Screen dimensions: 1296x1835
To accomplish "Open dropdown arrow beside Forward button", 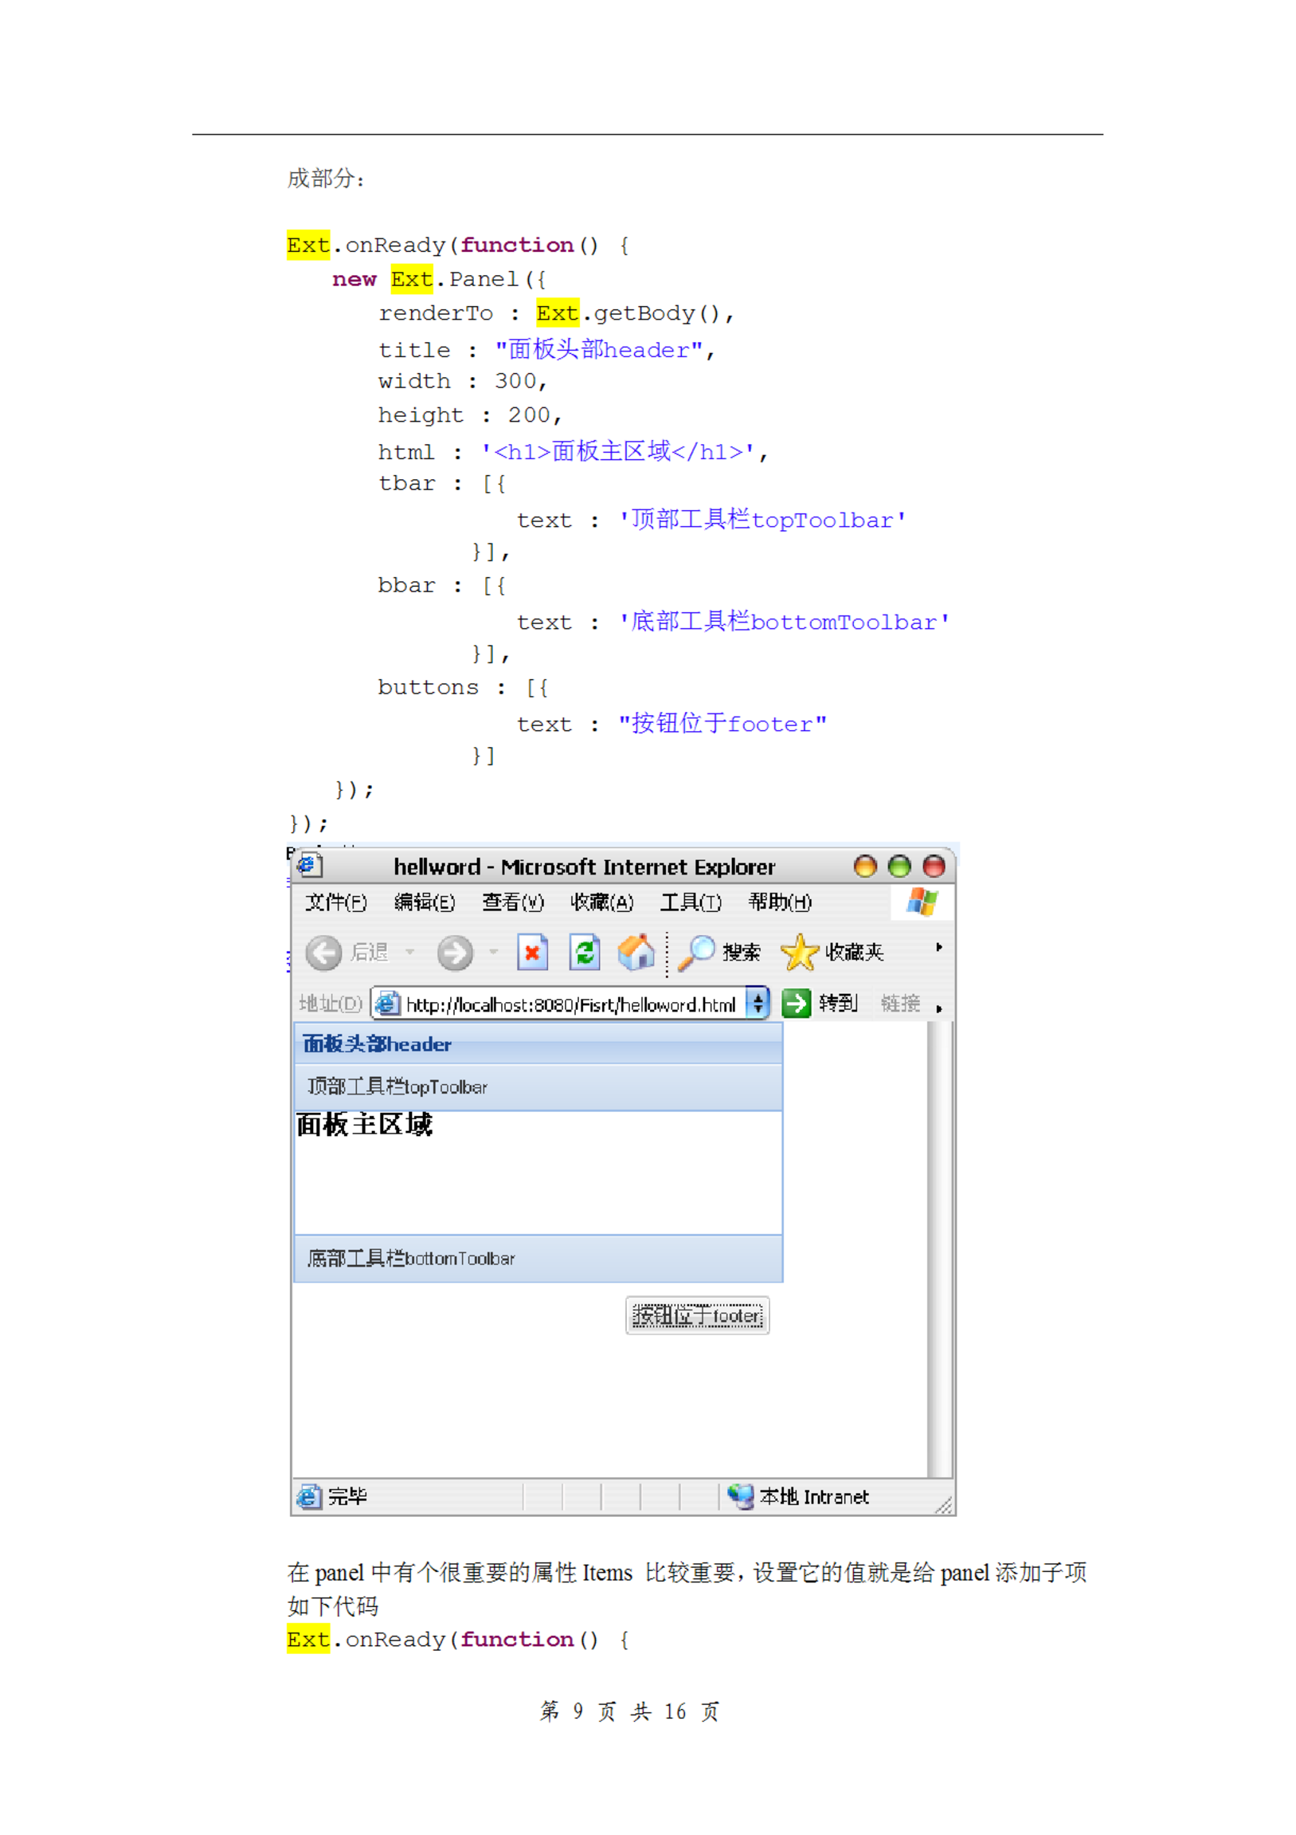I will pos(494,952).
